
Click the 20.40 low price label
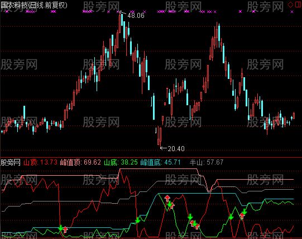(176, 149)
